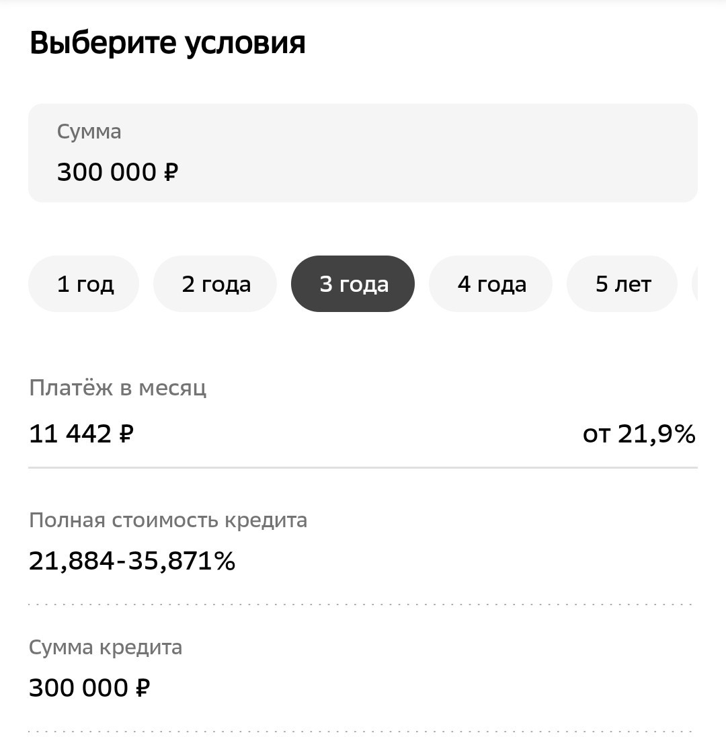Click the от 21,9% interest rate
Viewport: 726px width, 737px height.
coord(639,433)
